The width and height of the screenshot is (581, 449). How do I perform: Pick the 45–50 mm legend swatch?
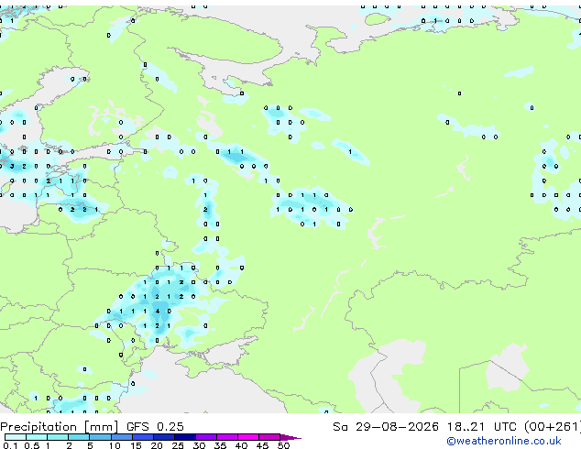coord(269,437)
